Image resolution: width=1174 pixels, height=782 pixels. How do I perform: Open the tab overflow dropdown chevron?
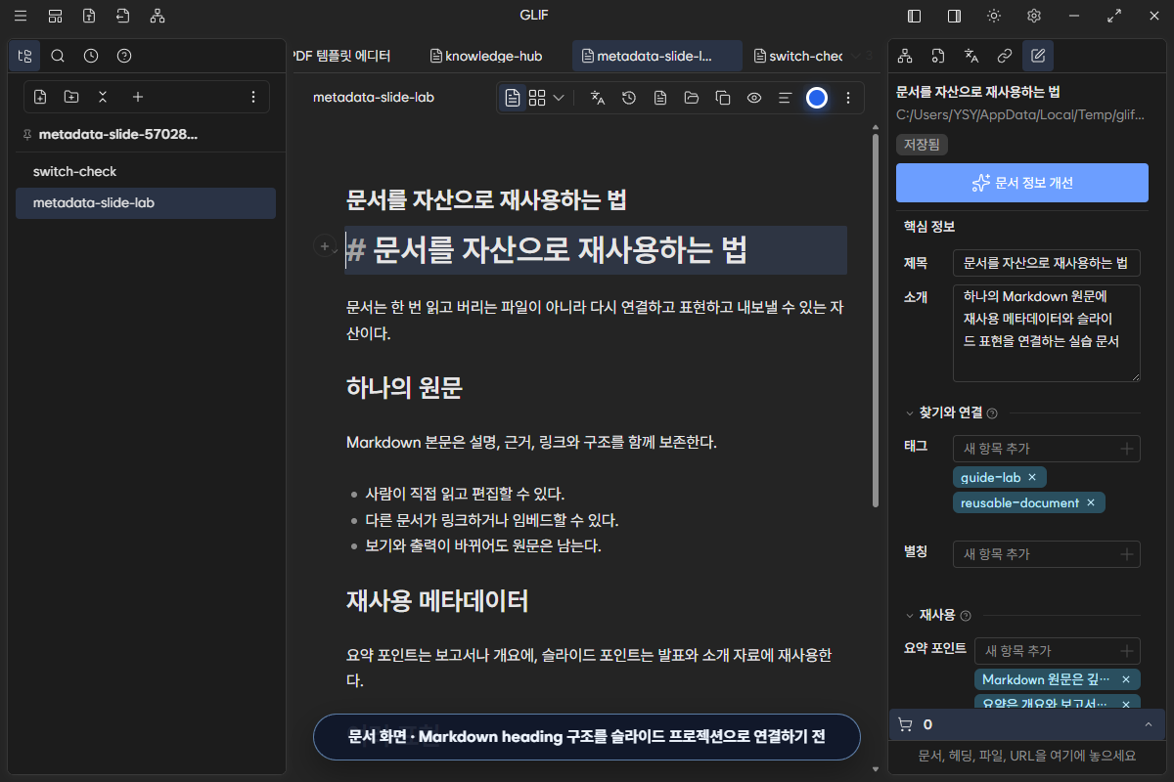click(x=856, y=56)
